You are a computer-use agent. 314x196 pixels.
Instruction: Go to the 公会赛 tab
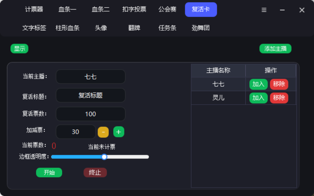point(168,9)
